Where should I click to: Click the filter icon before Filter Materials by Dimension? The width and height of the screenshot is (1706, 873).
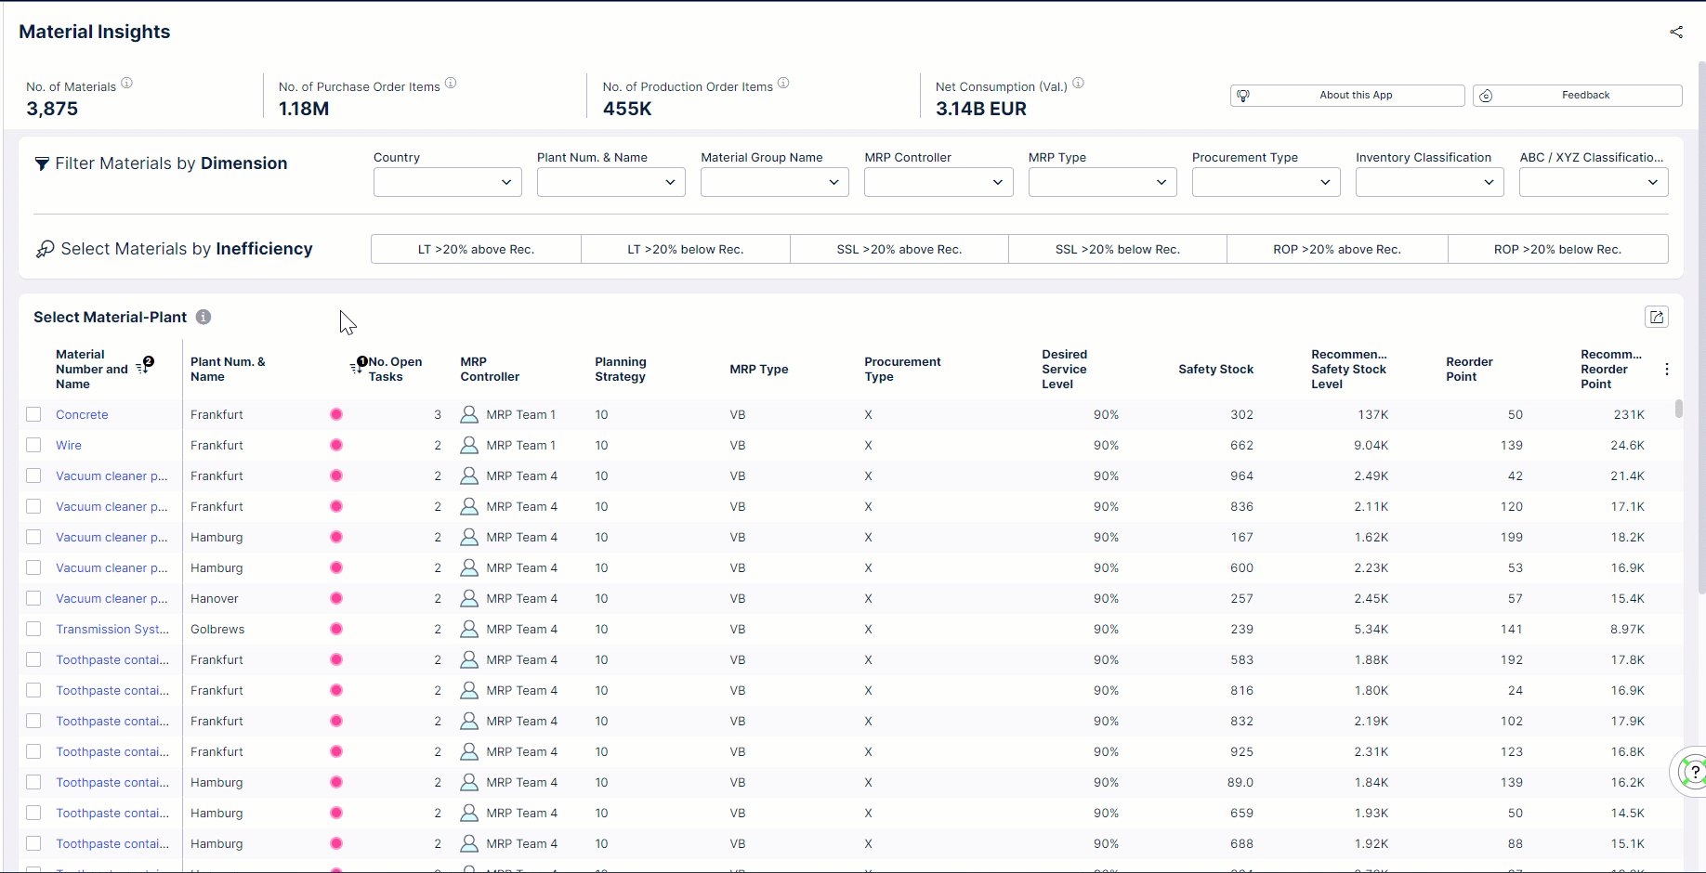click(x=42, y=163)
